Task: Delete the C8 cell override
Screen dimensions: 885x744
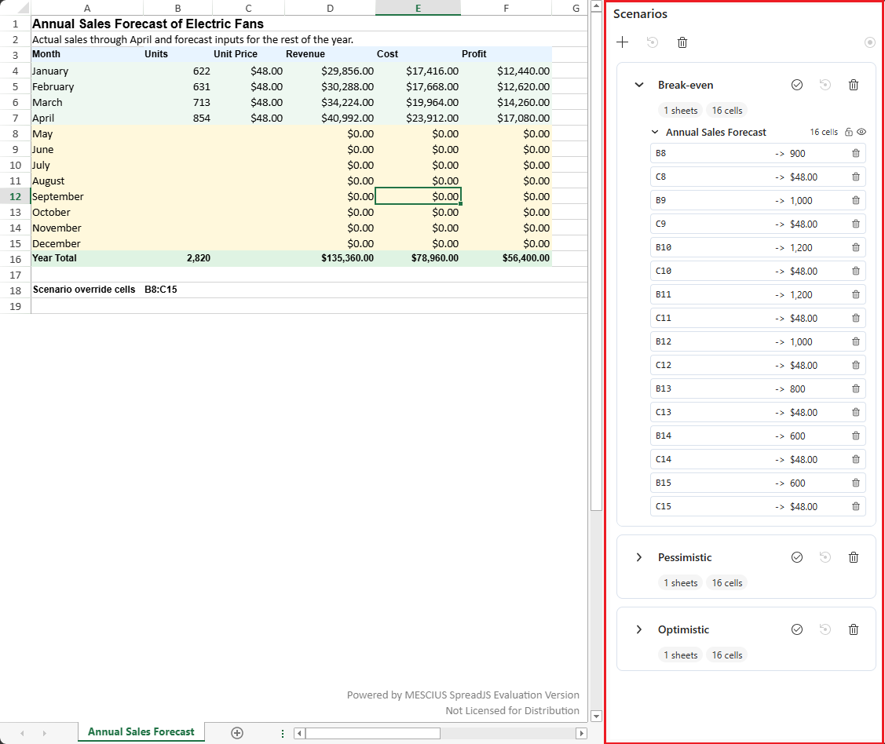Action: [856, 177]
